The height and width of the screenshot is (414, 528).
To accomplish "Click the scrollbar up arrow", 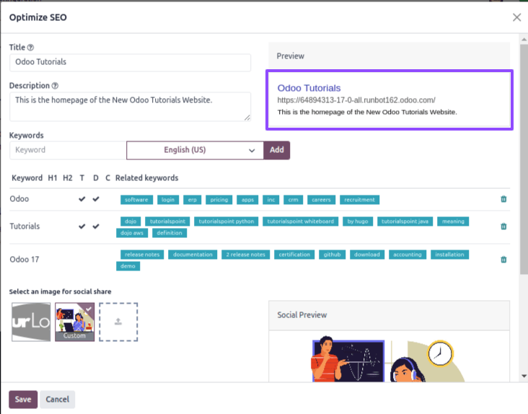I will [x=524, y=40].
